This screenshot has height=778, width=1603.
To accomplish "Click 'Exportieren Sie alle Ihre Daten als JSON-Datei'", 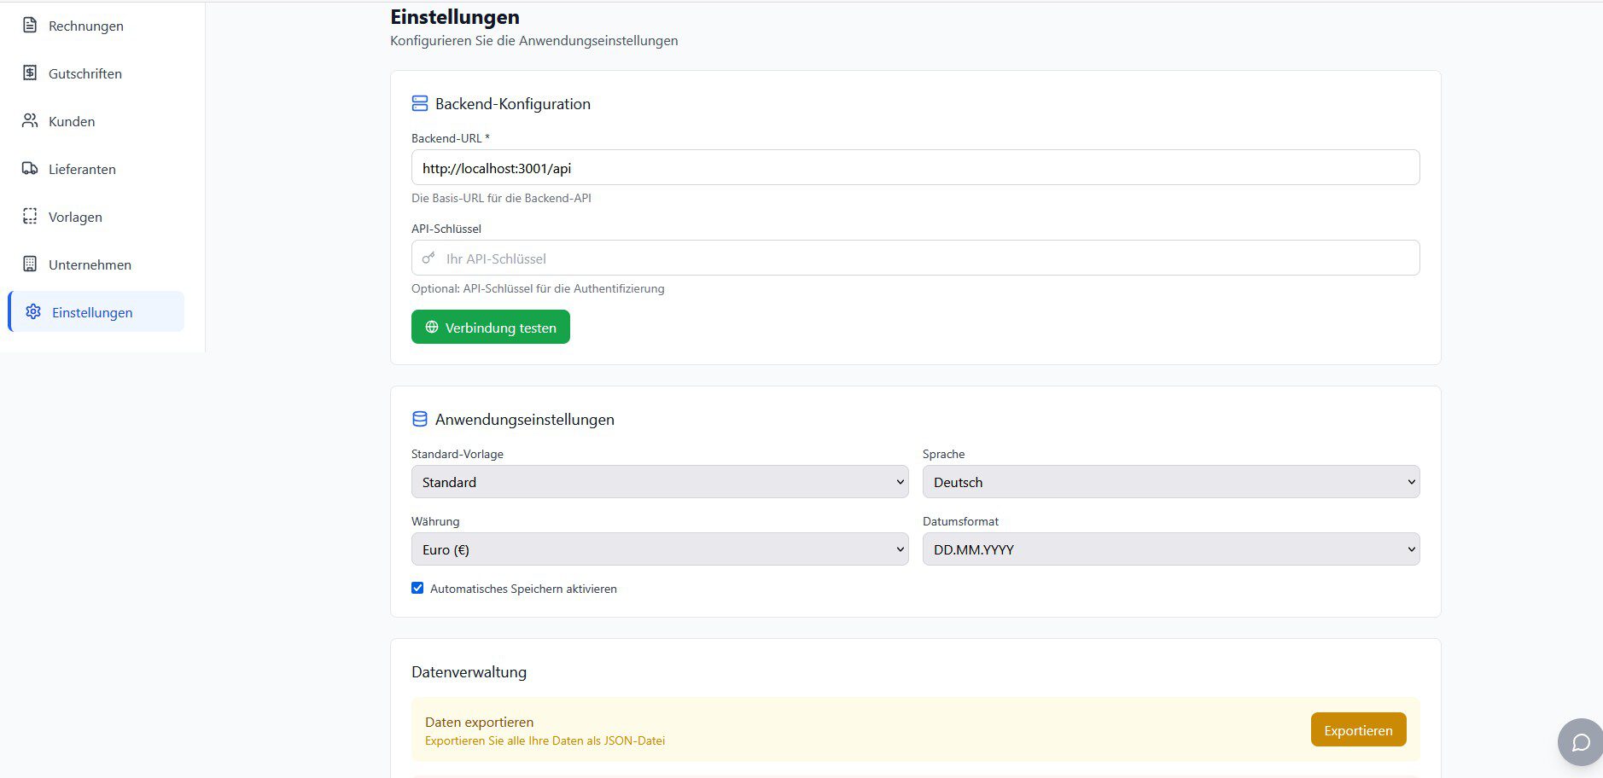I will [545, 740].
